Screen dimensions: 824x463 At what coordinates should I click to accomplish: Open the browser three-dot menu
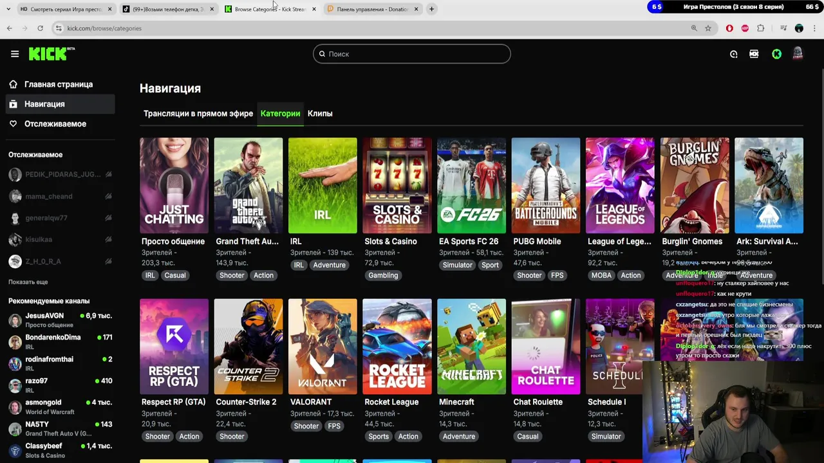tap(814, 28)
